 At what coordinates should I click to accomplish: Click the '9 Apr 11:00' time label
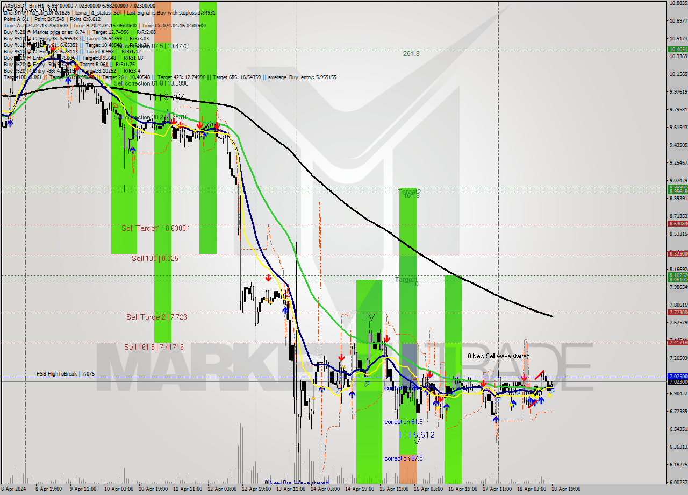[82, 489]
